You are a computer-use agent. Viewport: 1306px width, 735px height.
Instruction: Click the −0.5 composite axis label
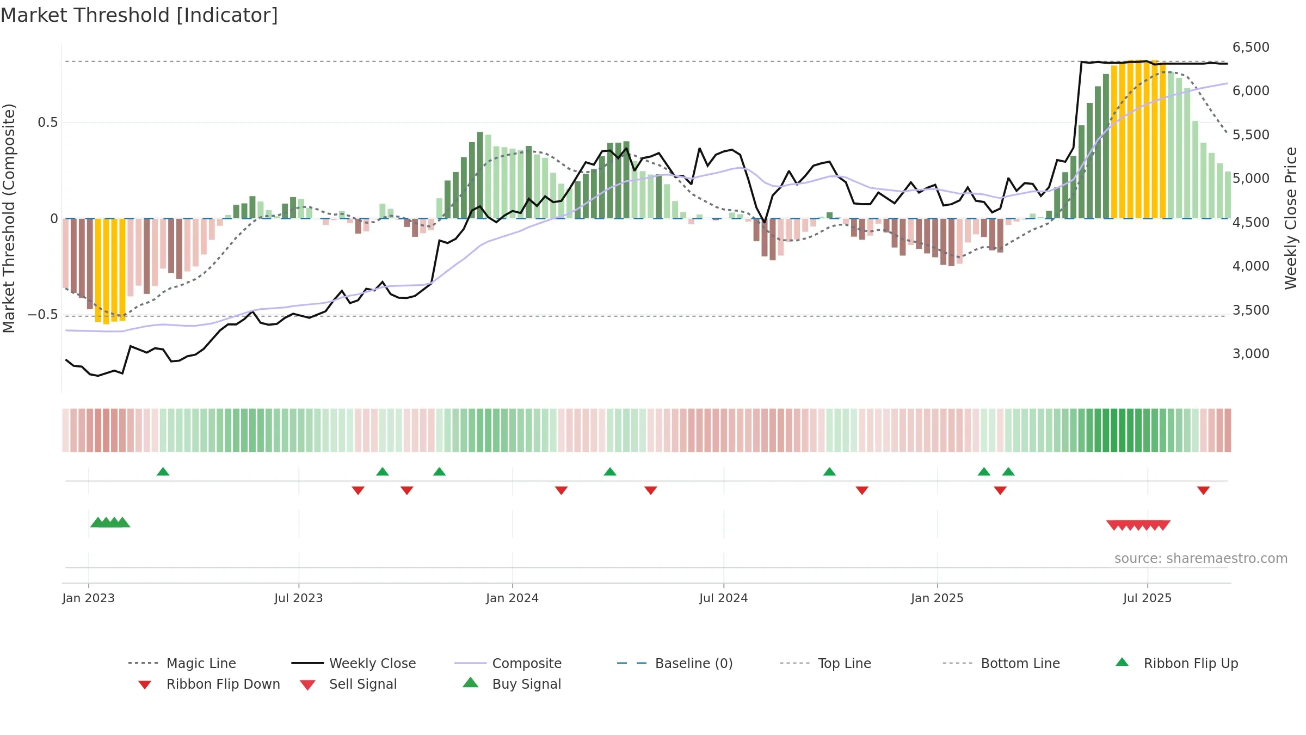tap(43, 315)
